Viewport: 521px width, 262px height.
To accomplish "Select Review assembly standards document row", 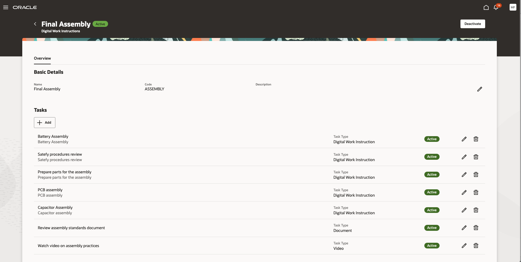I will tap(259, 228).
